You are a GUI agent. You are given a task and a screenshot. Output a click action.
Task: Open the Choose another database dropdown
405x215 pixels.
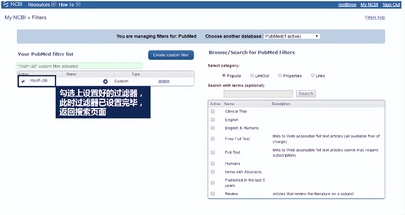292,36
